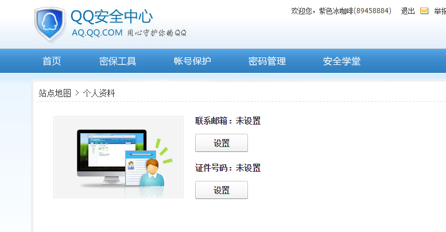The width and height of the screenshot is (446, 232).
Task: Click the AQ.QQ.COM site address text
Action: click(x=97, y=33)
